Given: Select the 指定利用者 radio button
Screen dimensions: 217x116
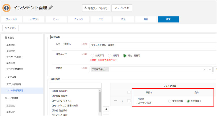Looking at the screenshot, I should coord(170,101).
